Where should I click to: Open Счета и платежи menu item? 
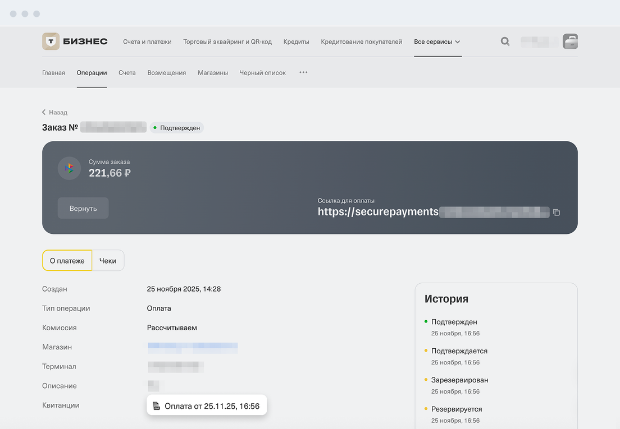147,41
